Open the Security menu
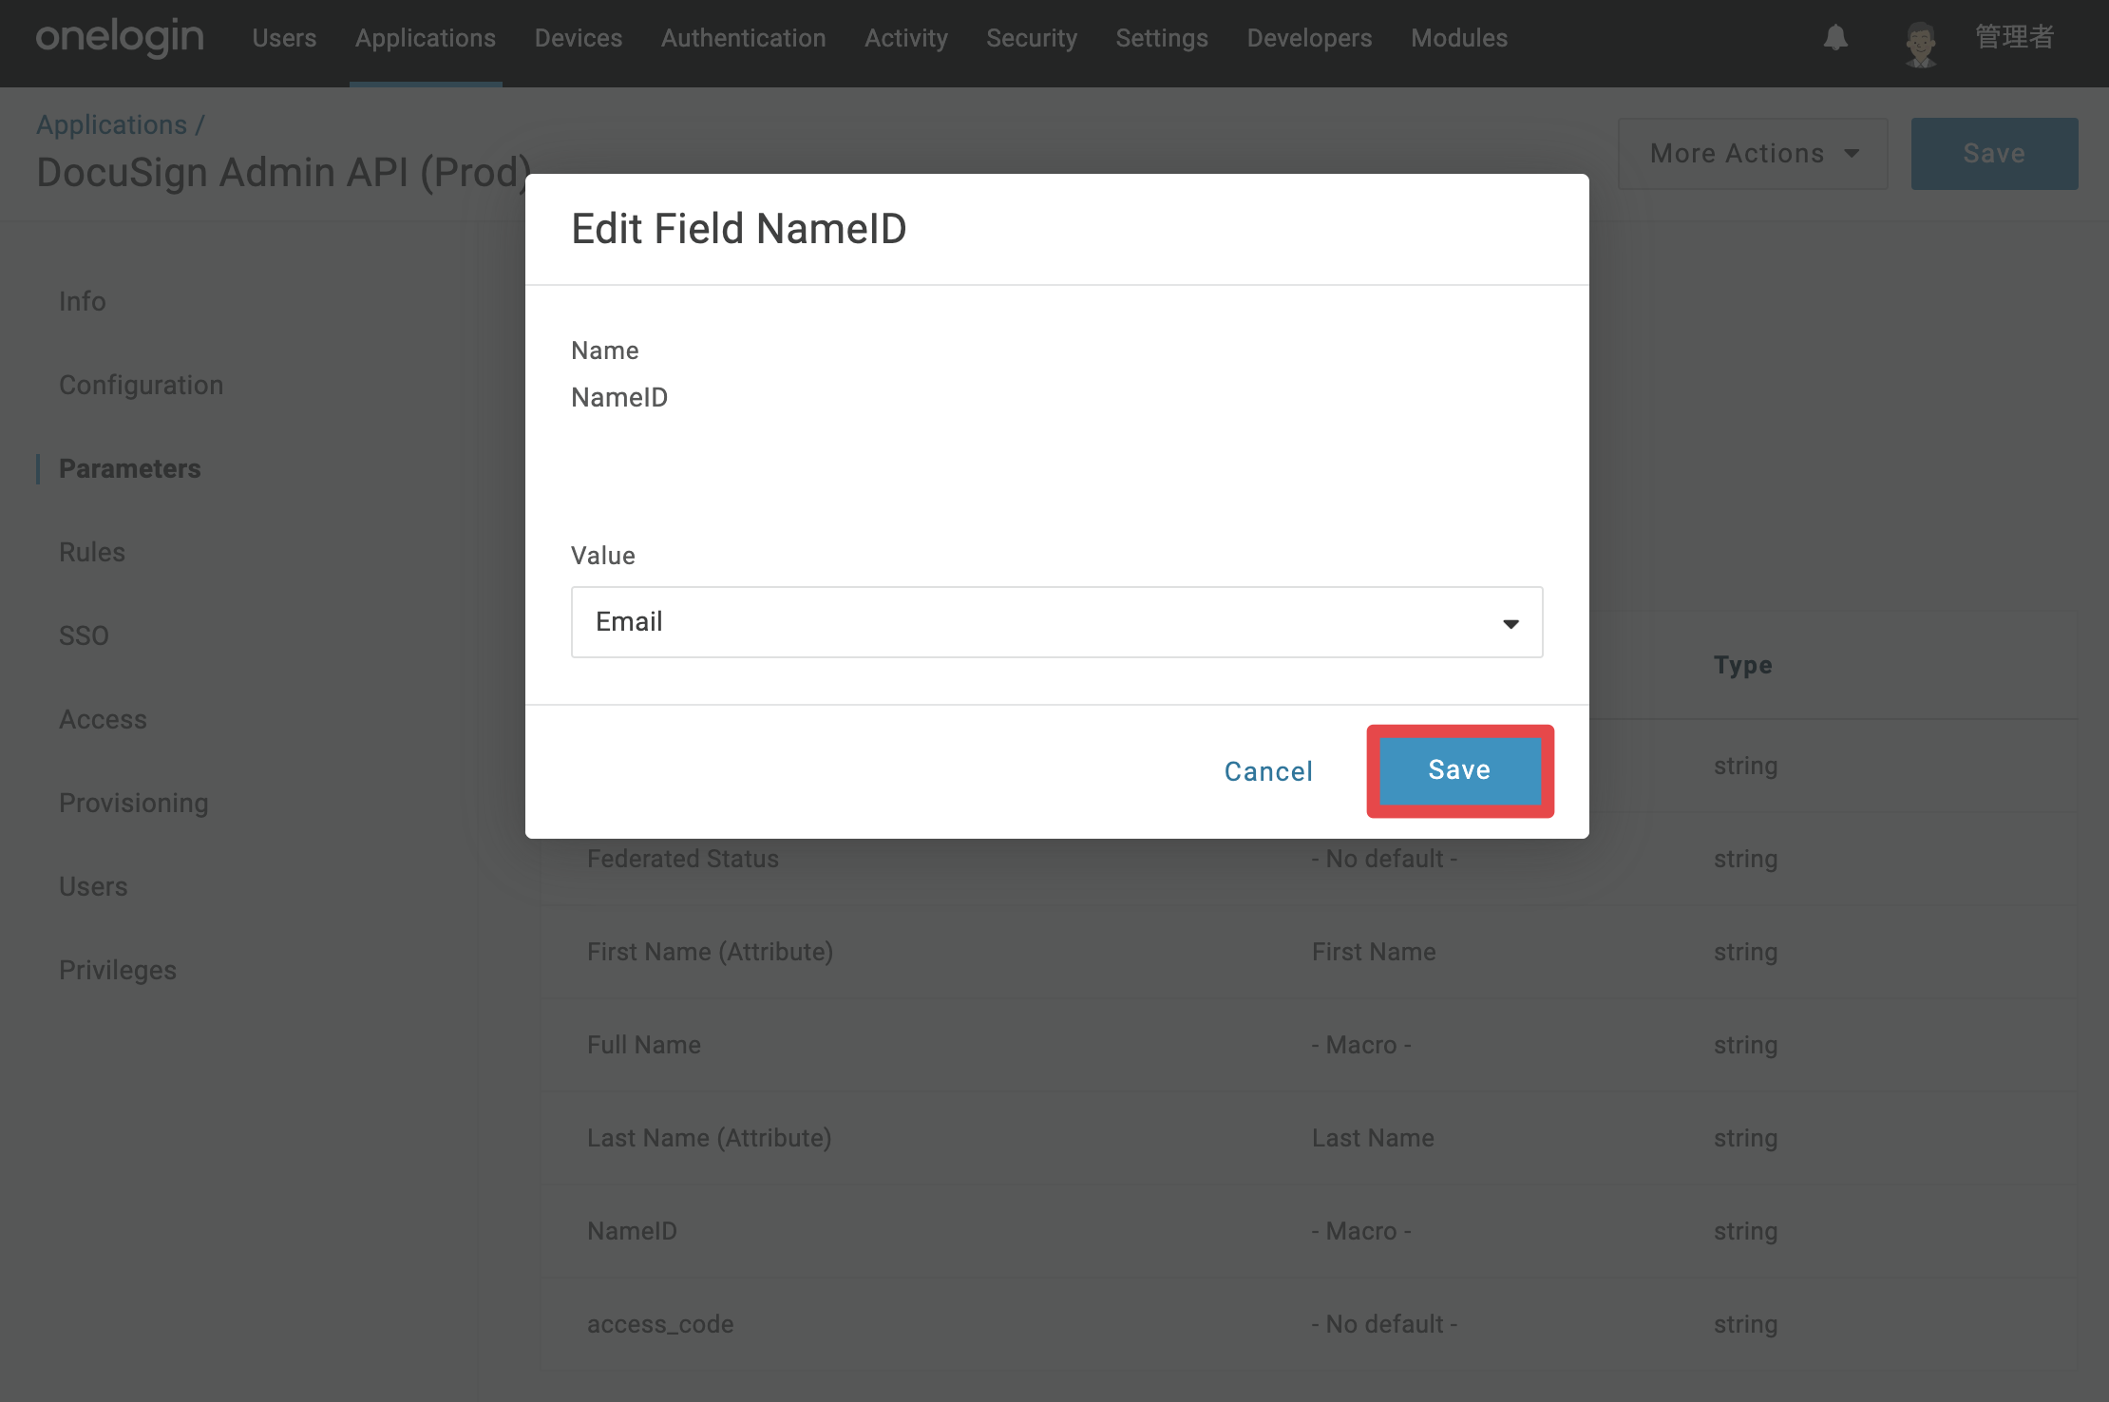This screenshot has width=2109, height=1402. [1032, 38]
